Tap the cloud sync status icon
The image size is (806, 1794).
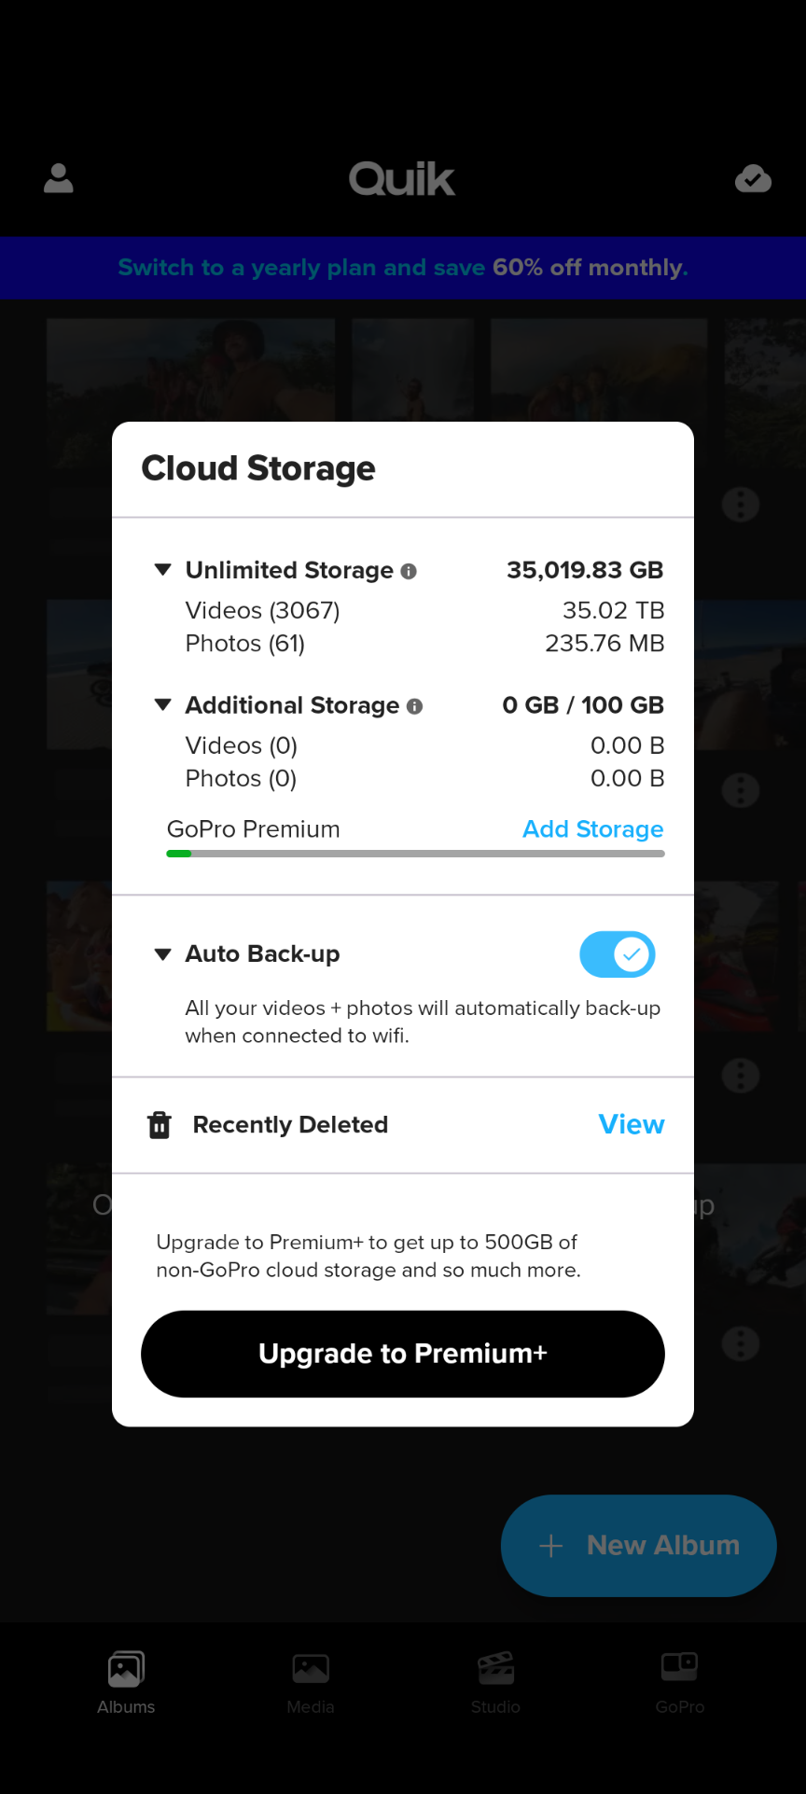(753, 178)
